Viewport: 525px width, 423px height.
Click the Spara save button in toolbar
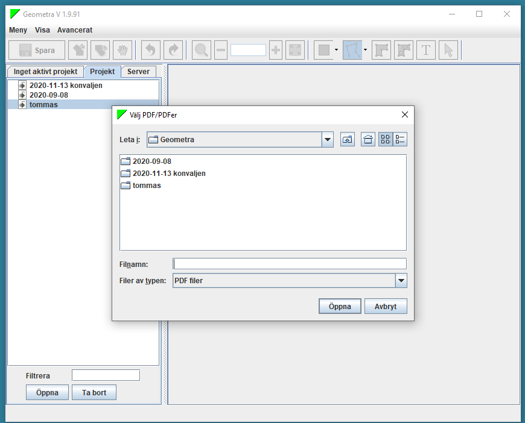coord(37,50)
